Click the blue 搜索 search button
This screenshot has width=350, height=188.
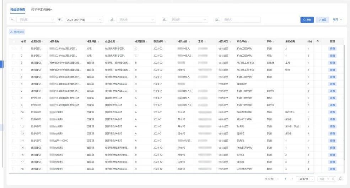pyautogui.click(x=307, y=19)
